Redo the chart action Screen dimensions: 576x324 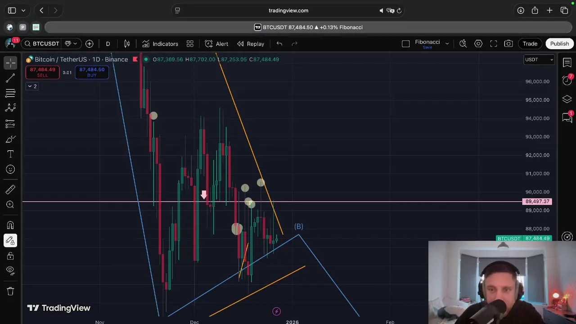(x=295, y=44)
